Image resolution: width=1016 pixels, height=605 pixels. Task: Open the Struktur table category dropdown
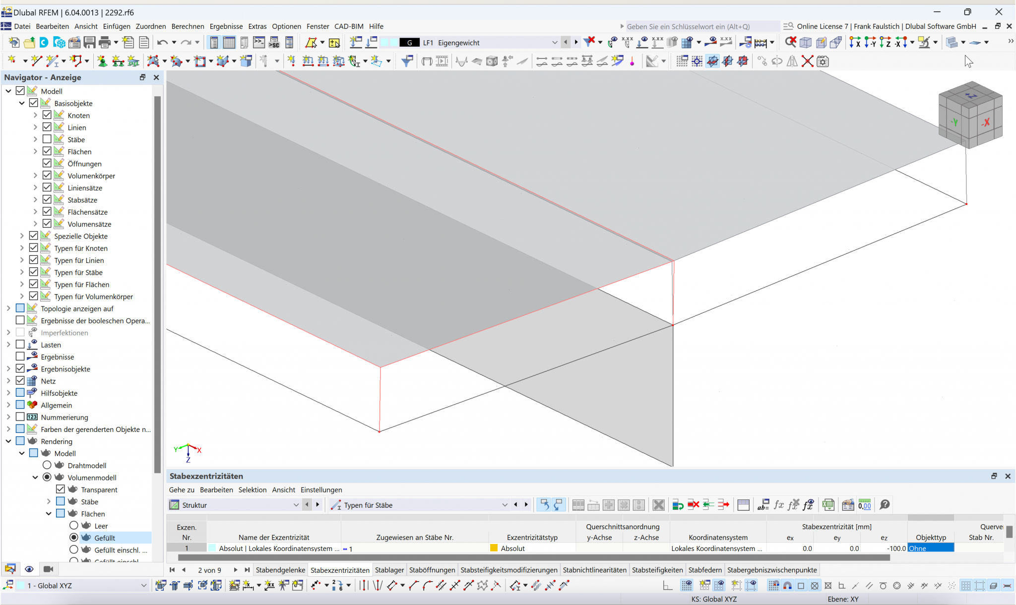click(x=296, y=505)
